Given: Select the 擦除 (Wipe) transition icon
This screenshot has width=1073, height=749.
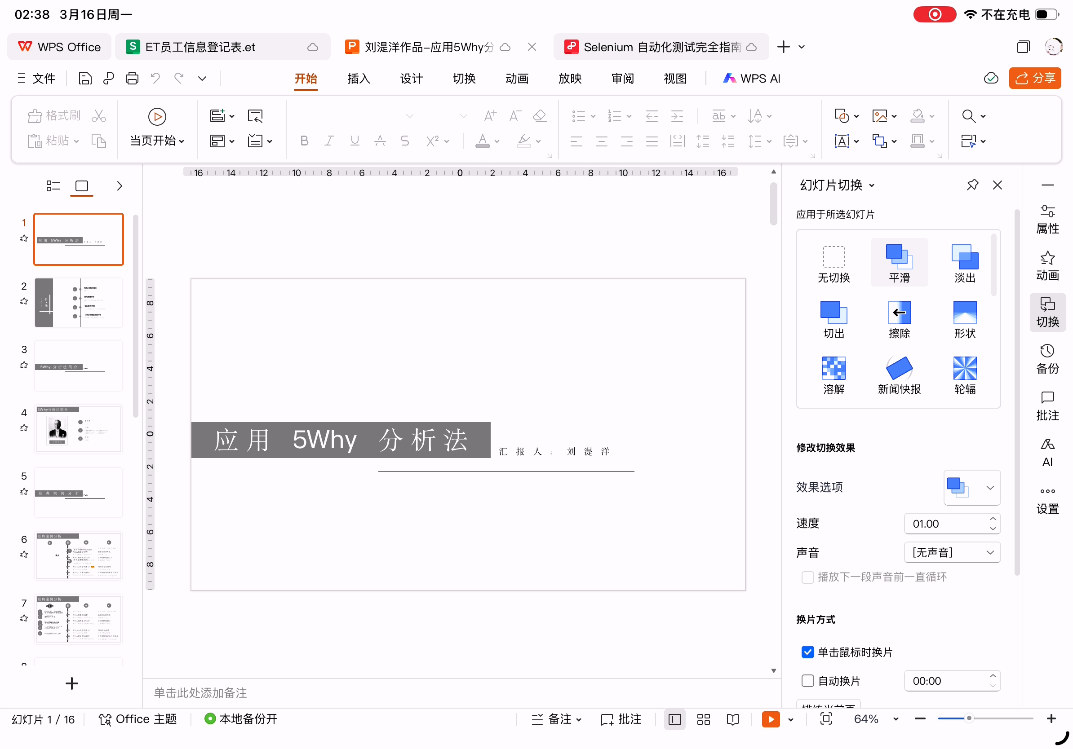Looking at the screenshot, I should pyautogui.click(x=899, y=313).
